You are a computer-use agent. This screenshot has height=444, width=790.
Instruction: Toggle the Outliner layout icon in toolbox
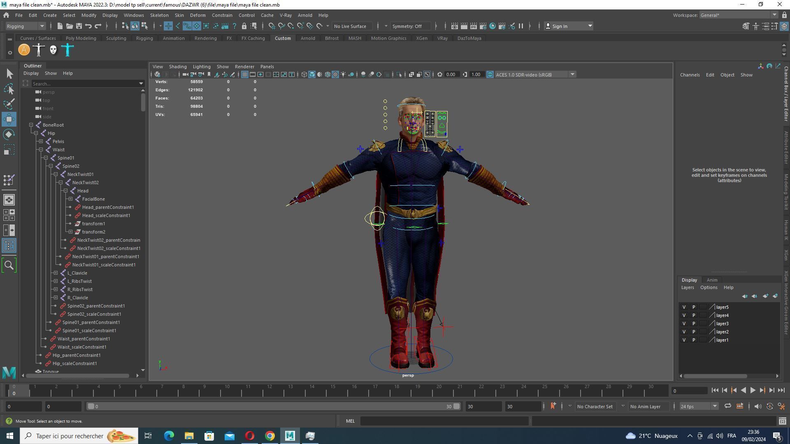pos(9,246)
